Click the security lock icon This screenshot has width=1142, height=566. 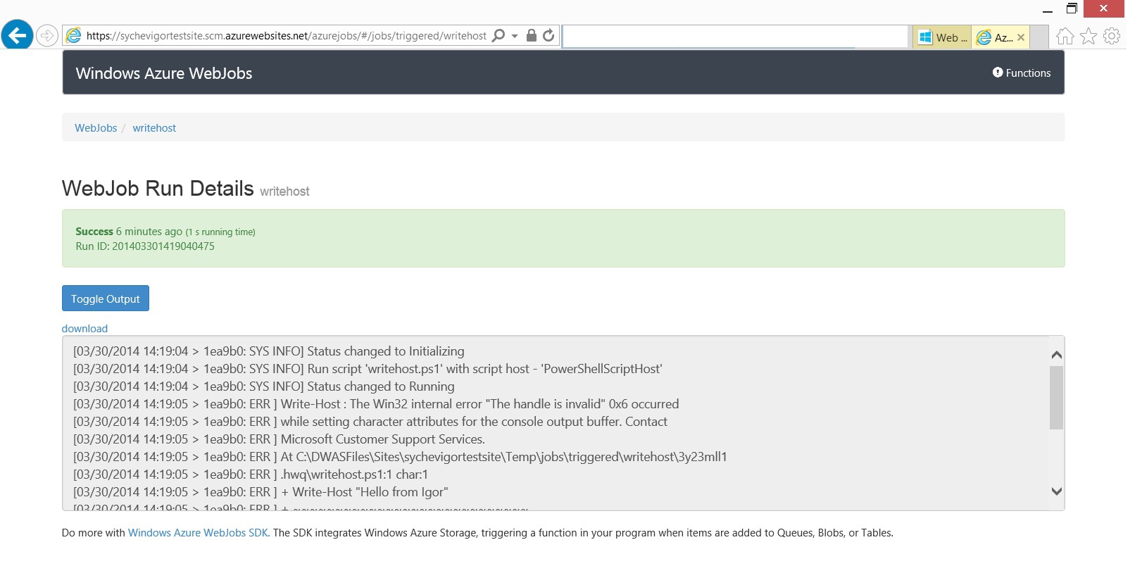coord(532,35)
